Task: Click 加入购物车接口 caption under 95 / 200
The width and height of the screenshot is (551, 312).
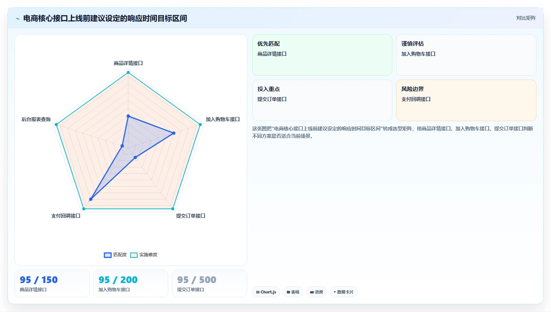Action: [114, 290]
